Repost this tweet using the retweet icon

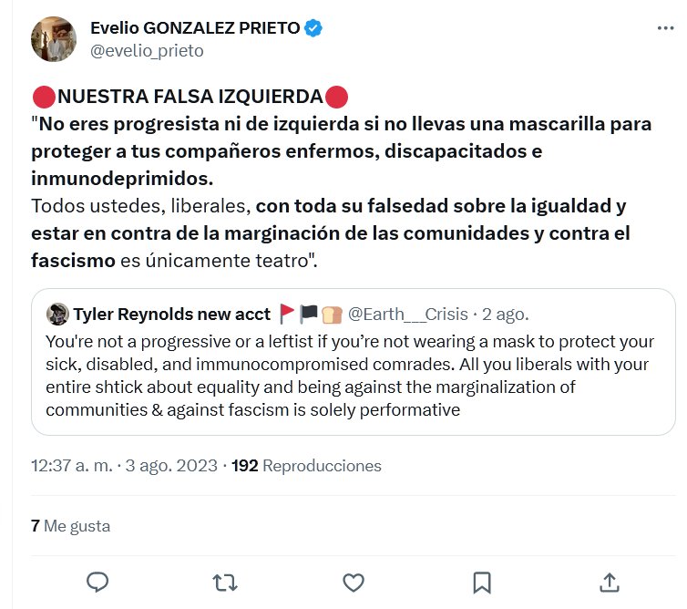222,581
